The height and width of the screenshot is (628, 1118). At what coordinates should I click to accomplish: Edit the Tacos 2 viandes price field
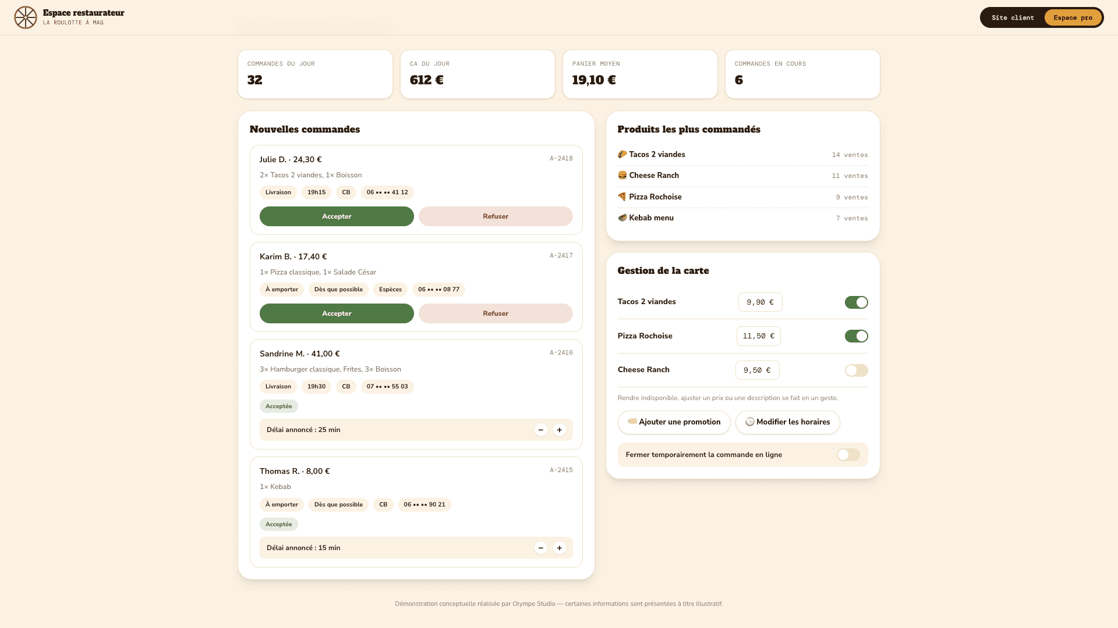click(760, 302)
